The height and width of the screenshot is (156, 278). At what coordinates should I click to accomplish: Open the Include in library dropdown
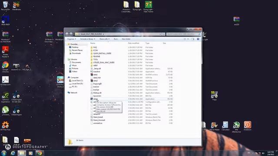tap(88, 39)
